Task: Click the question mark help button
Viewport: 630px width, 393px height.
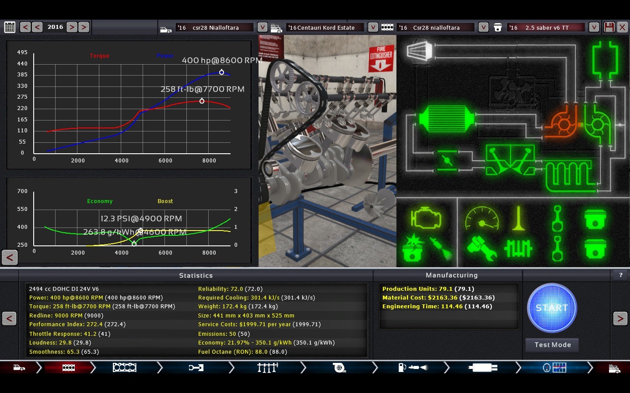Action: [x=620, y=275]
